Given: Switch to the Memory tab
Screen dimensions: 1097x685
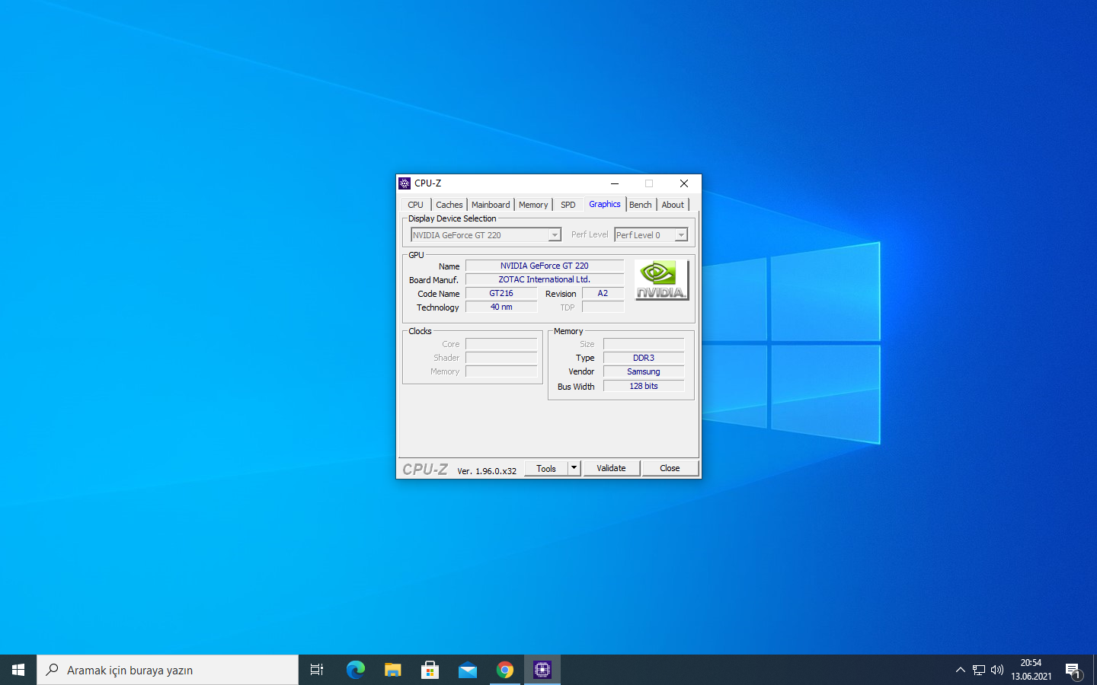Looking at the screenshot, I should pyautogui.click(x=533, y=205).
